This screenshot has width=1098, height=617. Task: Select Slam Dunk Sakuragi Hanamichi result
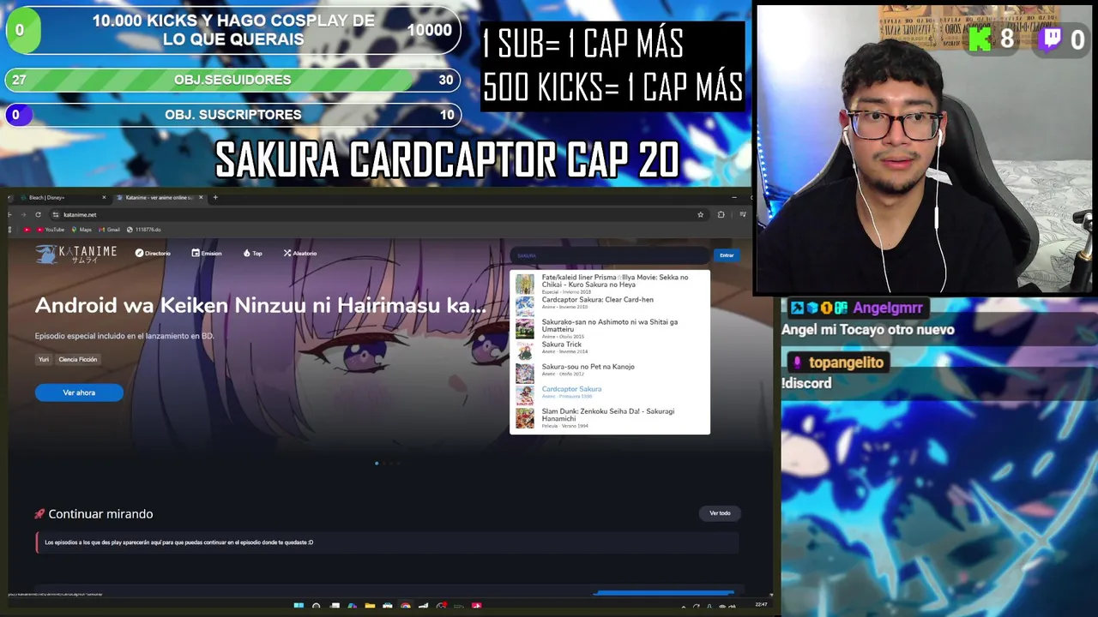click(x=610, y=417)
